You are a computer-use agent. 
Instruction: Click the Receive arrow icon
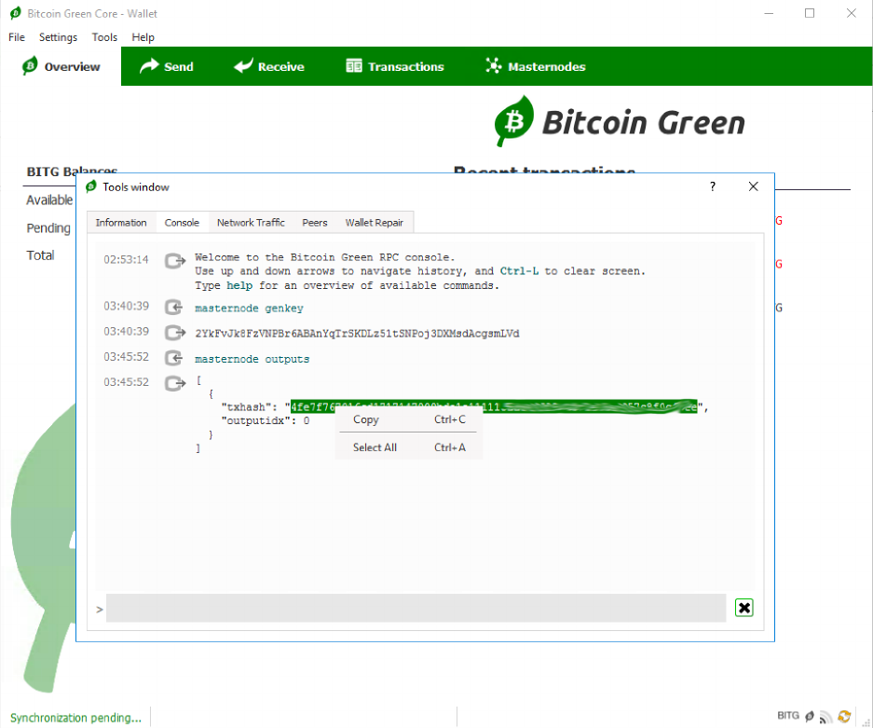pyautogui.click(x=243, y=66)
